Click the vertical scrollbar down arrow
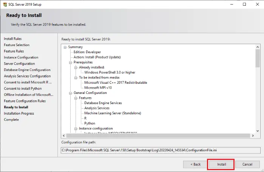This screenshot has height=172, width=264. pyautogui.click(x=258, y=131)
